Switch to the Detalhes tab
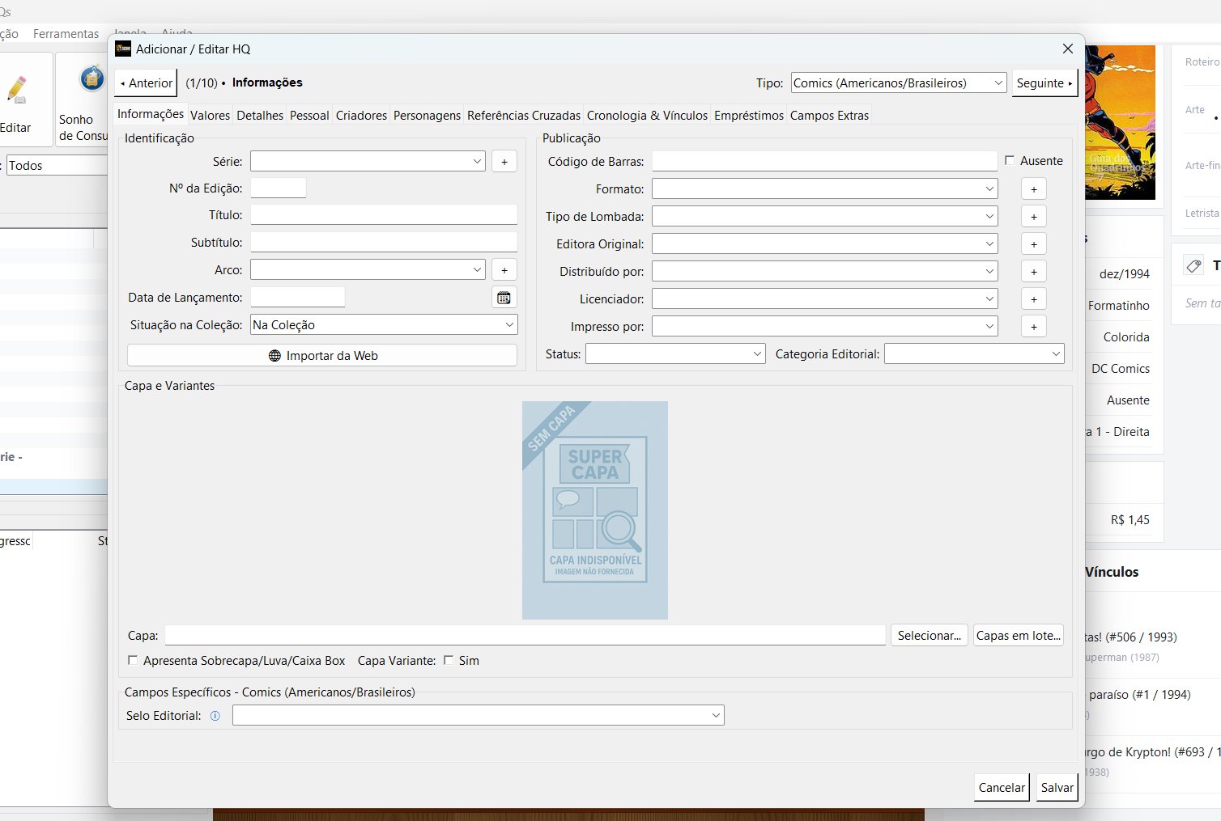The image size is (1221, 821). (260, 115)
